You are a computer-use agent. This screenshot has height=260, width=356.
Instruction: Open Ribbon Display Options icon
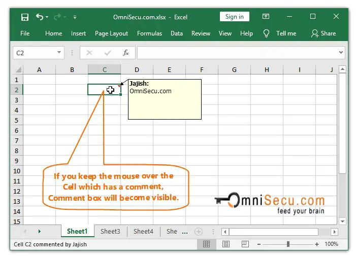point(266,16)
